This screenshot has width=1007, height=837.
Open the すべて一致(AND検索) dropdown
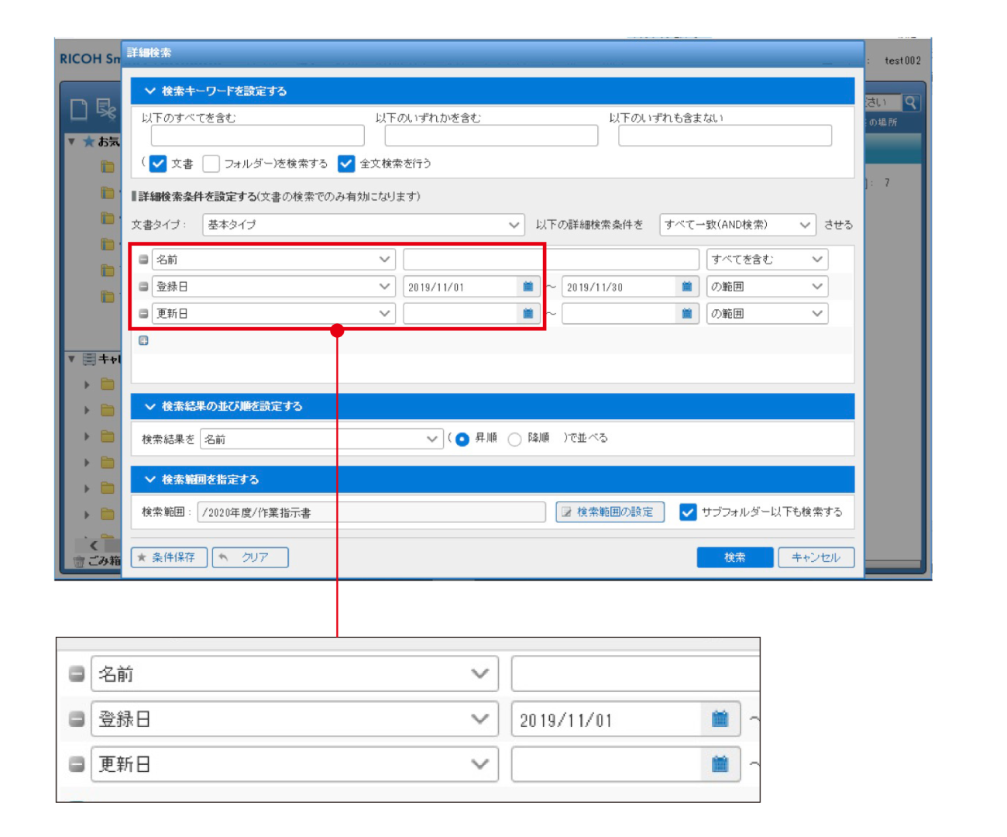(x=740, y=225)
